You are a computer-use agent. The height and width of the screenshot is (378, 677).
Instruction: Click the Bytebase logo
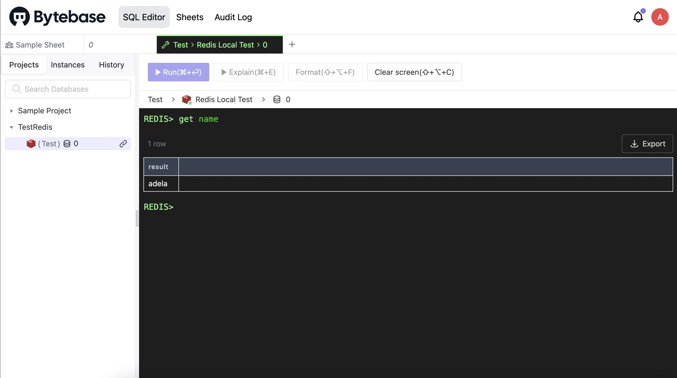coord(57,17)
